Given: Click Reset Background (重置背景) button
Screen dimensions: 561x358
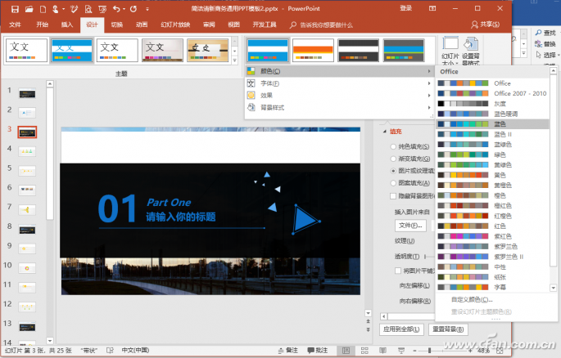Looking at the screenshot, I should pos(448,329).
